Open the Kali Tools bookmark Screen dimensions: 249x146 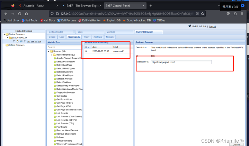coord(29,20)
